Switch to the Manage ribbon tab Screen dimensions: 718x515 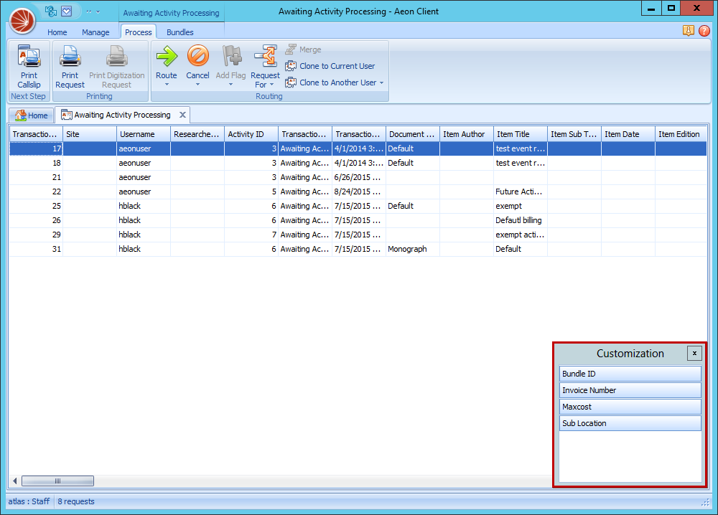[x=95, y=32]
